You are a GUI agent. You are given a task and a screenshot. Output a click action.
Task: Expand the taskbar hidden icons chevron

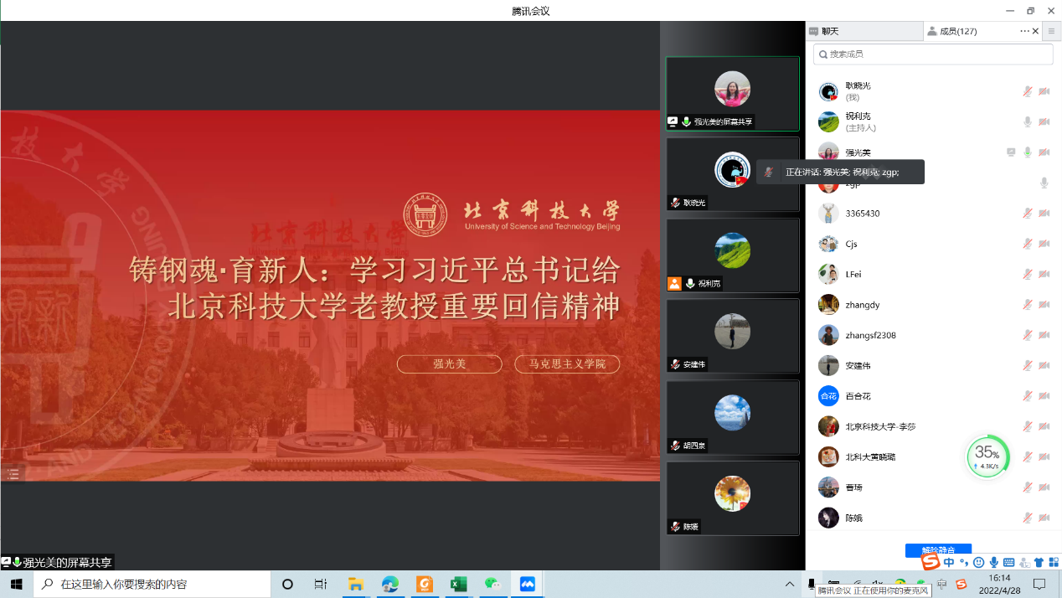tap(788, 584)
